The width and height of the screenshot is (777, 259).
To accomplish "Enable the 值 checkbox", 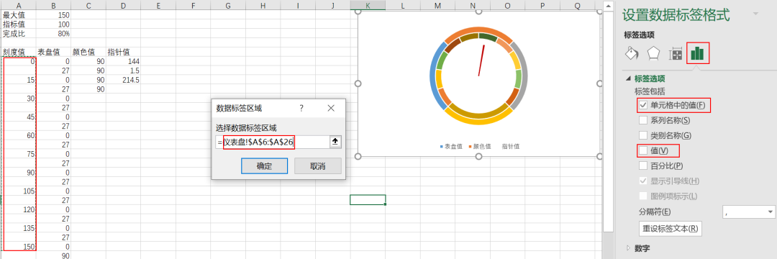I will [x=643, y=150].
